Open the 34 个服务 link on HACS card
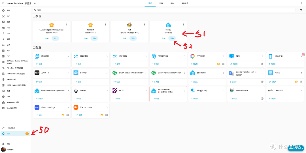Image resolution: width=306 pixels, height=153 pixels. [x=273, y=82]
